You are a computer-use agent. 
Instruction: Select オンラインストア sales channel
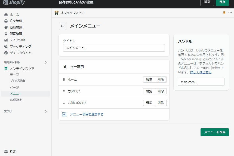tap(22, 69)
